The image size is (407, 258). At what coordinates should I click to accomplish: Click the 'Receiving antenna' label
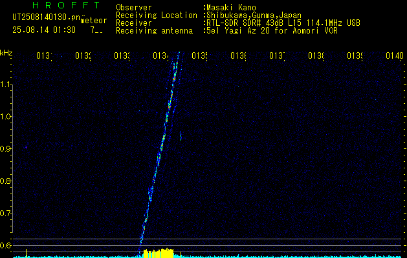pos(154,31)
